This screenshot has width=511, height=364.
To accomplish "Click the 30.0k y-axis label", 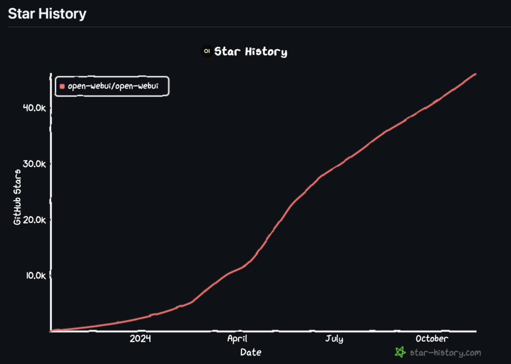I will [35, 164].
